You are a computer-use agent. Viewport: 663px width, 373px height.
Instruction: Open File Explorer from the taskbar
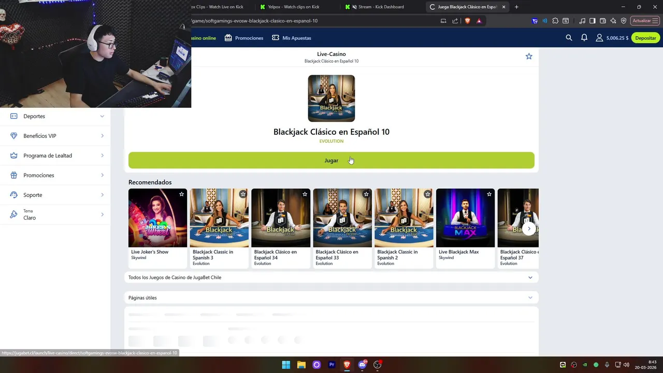[x=301, y=365]
